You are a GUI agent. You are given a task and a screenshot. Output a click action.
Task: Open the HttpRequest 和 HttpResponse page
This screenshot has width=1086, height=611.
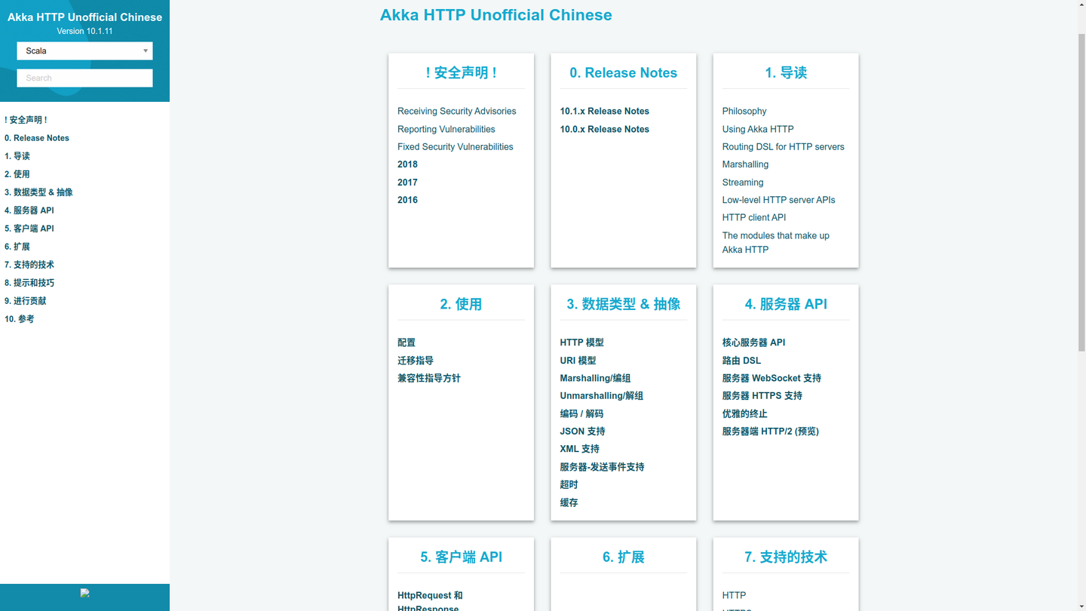[x=430, y=595]
